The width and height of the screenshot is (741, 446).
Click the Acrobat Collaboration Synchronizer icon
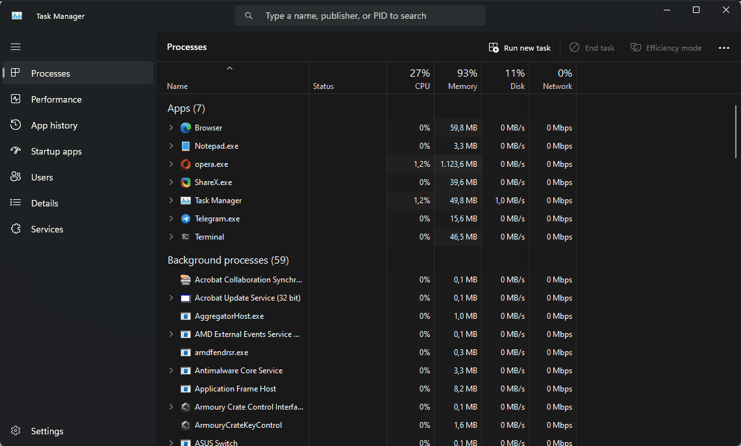point(186,280)
